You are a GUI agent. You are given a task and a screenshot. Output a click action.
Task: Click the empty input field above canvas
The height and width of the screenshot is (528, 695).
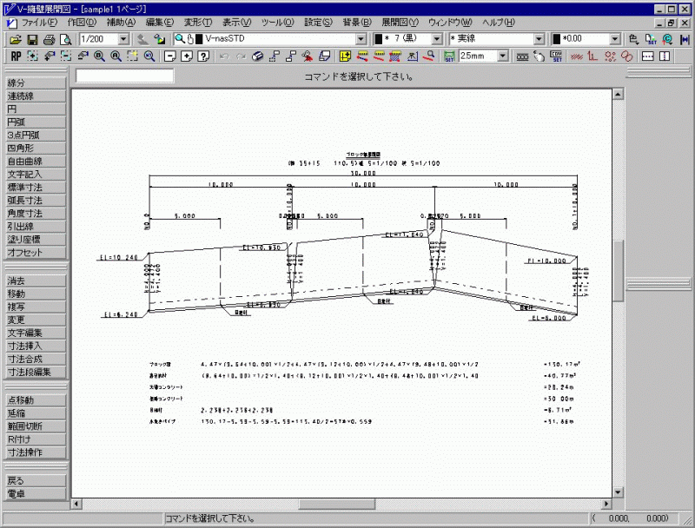[x=124, y=76]
